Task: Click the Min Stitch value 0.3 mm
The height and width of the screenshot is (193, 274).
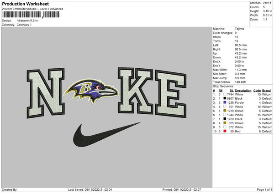Action: click(240, 74)
